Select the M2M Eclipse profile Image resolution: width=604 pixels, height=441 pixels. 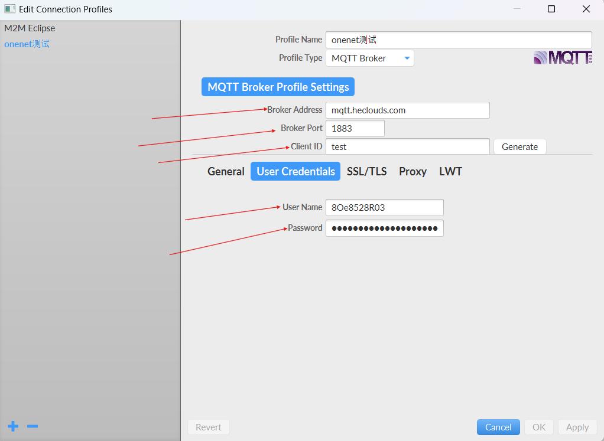pos(30,28)
